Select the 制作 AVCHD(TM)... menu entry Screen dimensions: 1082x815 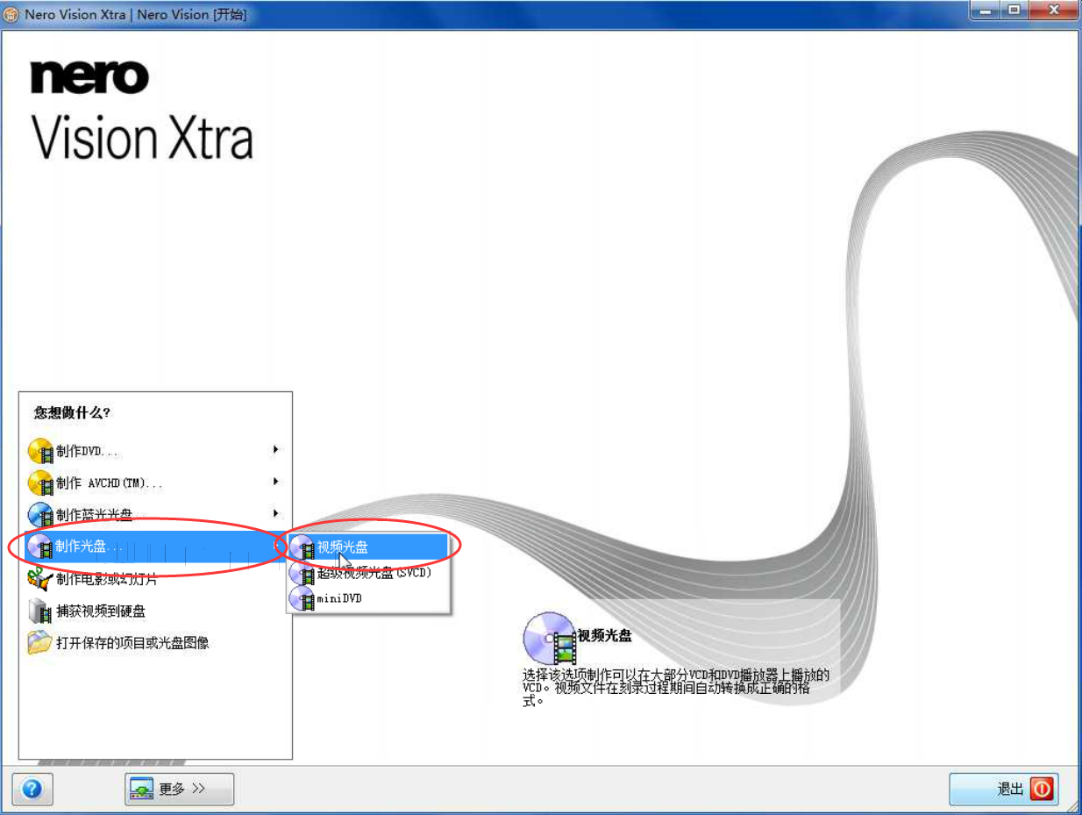156,483
